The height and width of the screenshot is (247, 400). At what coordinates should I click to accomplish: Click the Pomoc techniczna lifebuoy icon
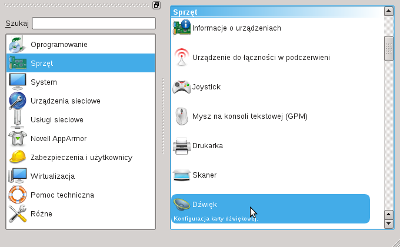click(x=18, y=195)
